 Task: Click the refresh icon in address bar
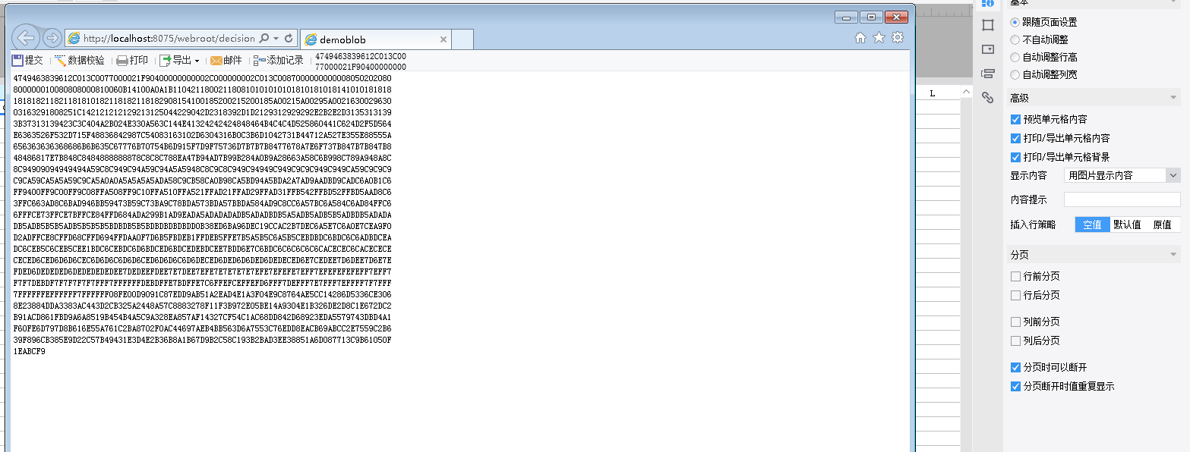point(289,37)
